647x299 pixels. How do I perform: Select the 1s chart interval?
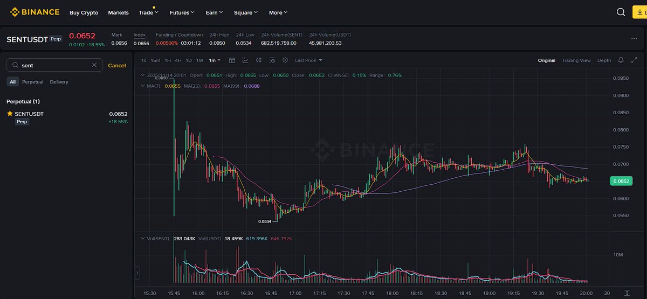143,60
